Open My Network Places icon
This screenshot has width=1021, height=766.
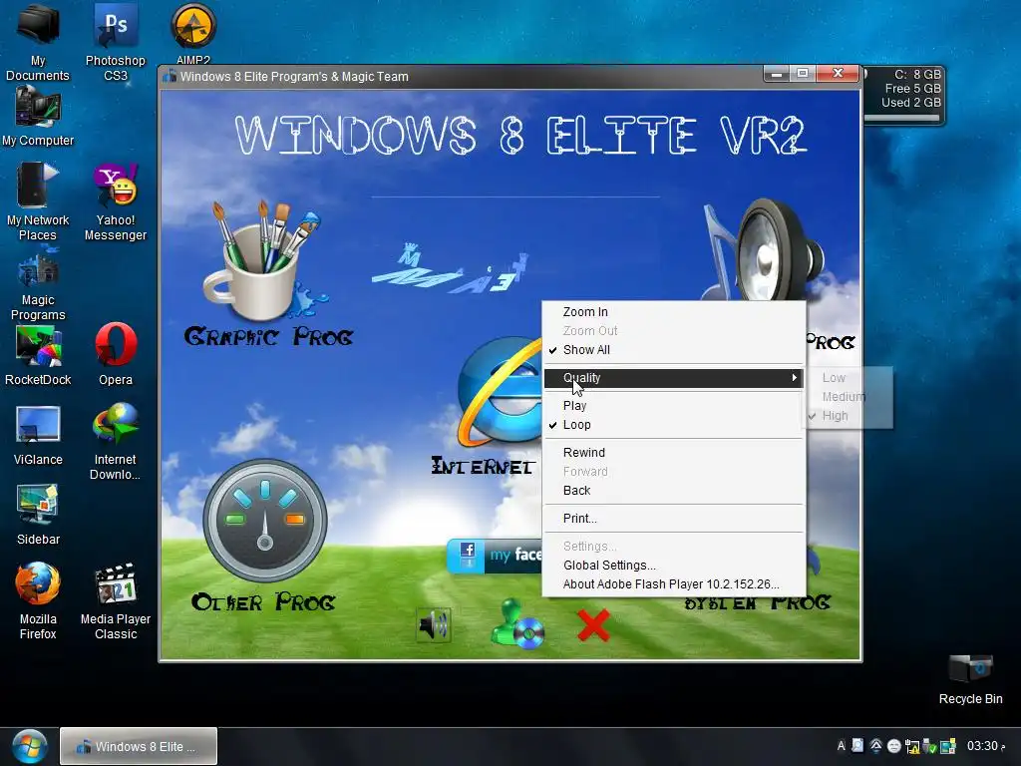38,200
